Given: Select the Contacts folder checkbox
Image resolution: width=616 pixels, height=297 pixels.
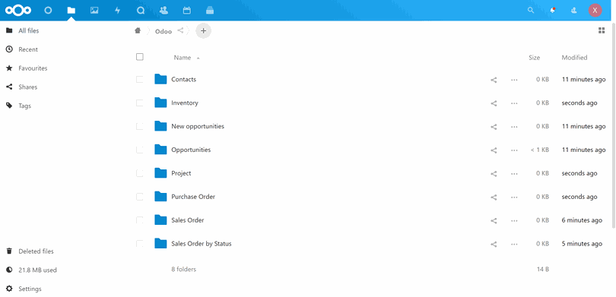Looking at the screenshot, I should [x=140, y=79].
